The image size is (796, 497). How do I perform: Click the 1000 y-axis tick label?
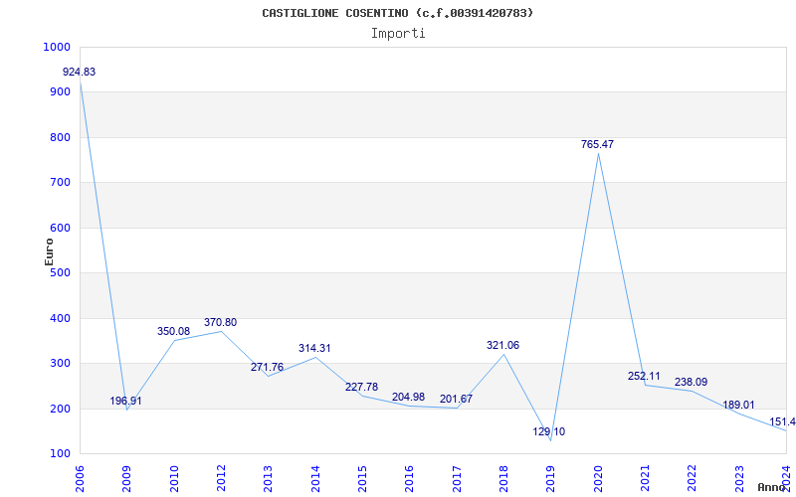[57, 47]
